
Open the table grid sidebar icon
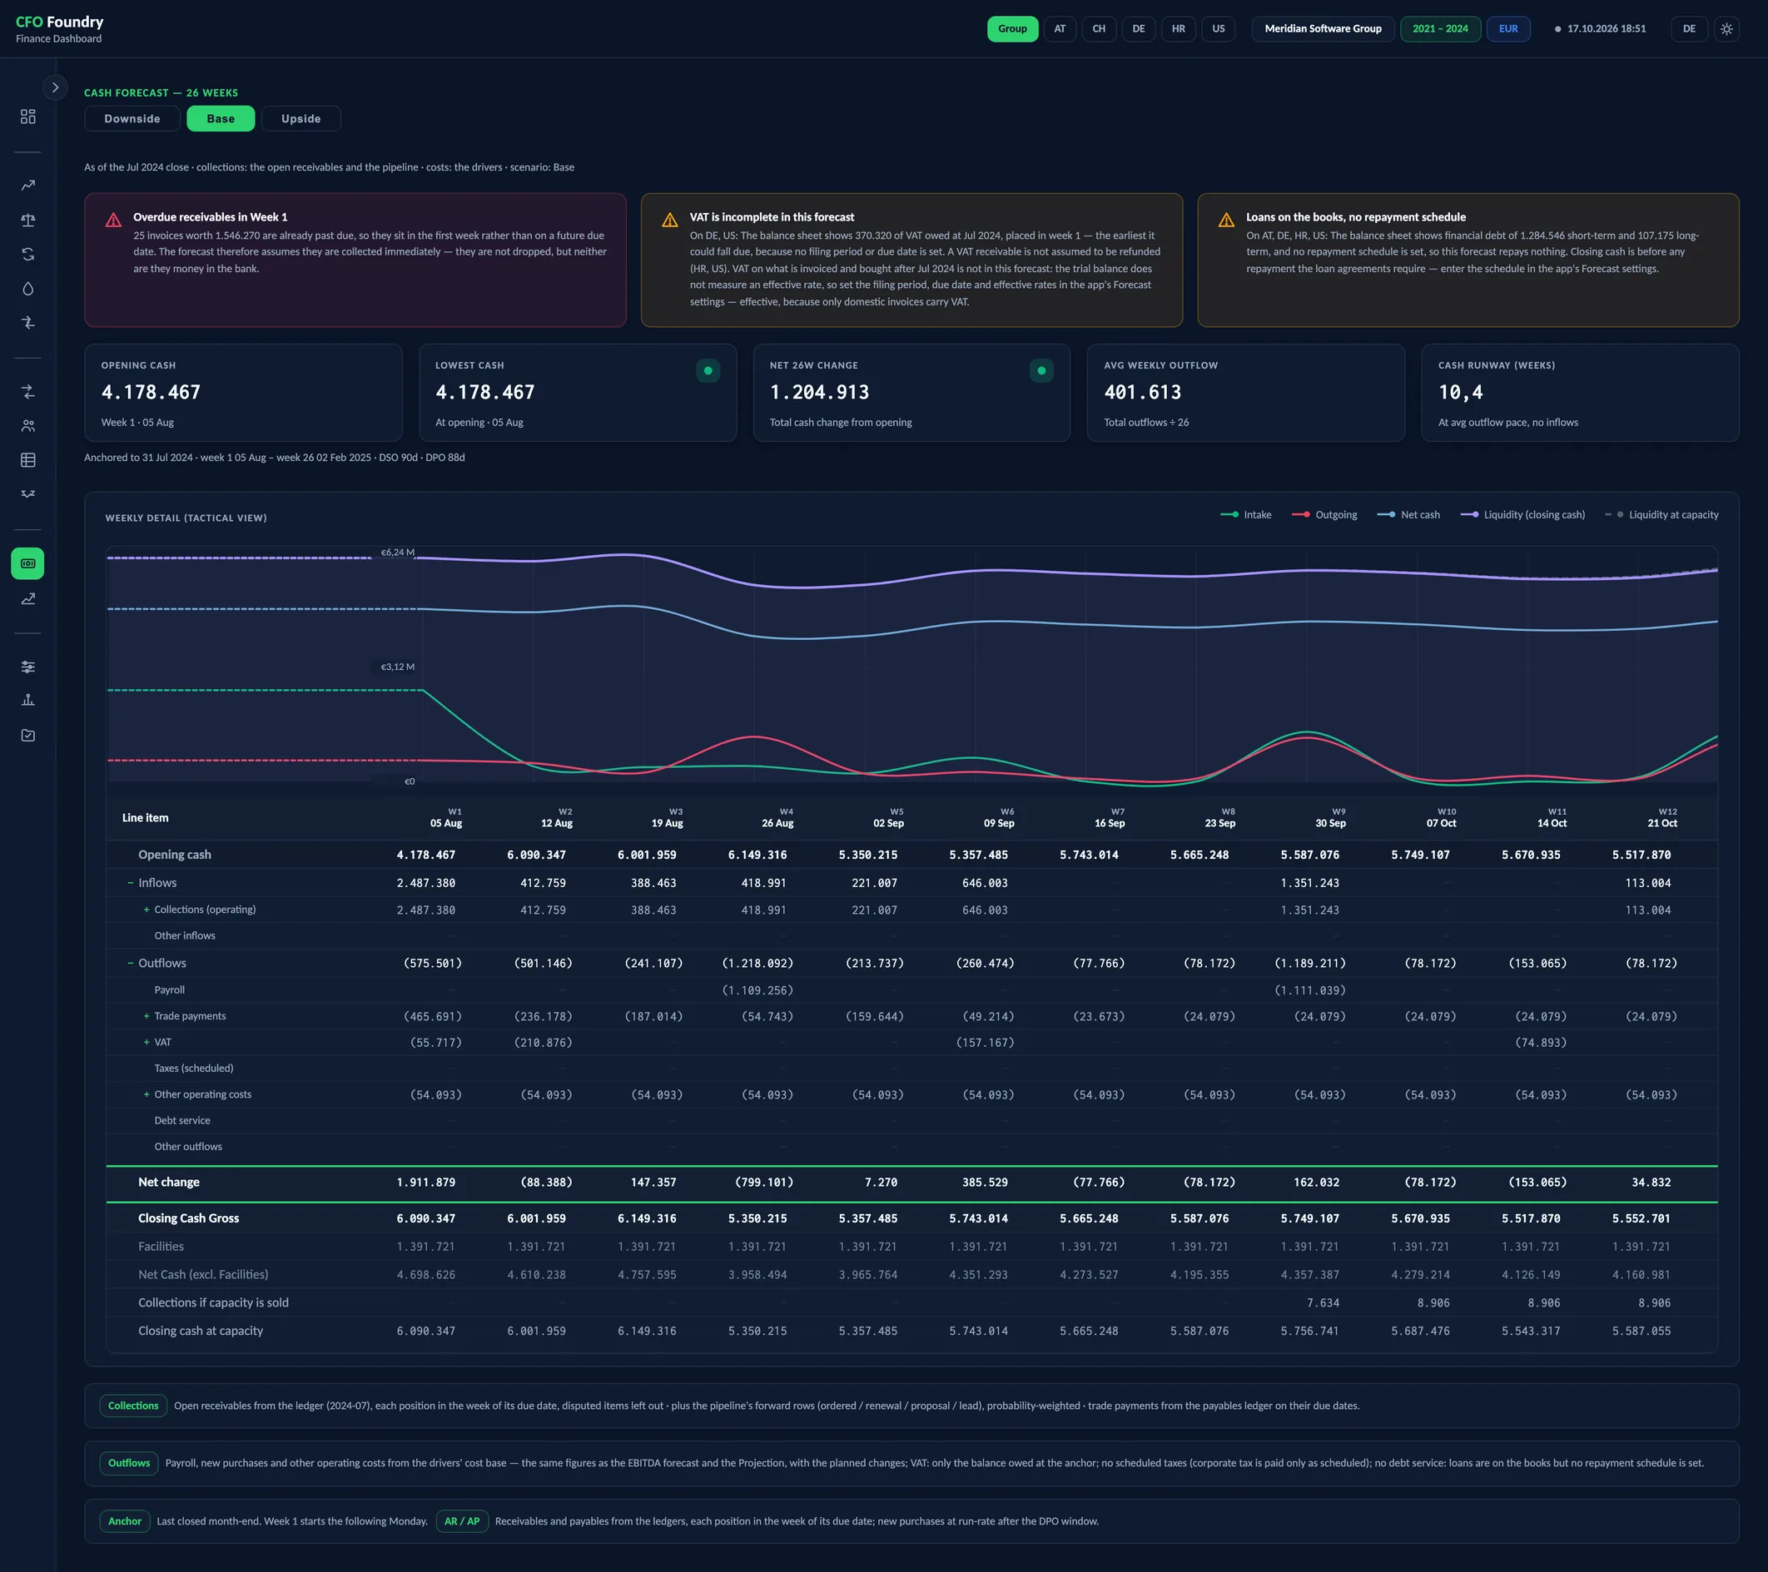27,460
